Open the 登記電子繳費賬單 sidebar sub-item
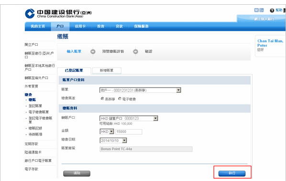286x181 pixels. pyautogui.click(x=40, y=120)
